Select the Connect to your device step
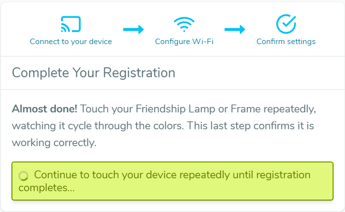 (71, 42)
